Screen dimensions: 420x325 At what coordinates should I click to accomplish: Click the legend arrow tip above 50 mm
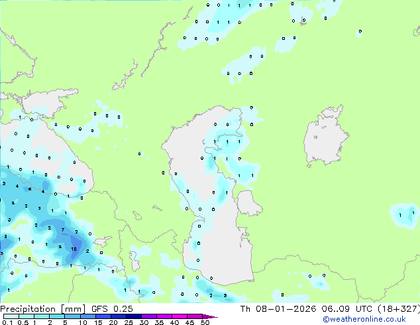click(x=210, y=316)
